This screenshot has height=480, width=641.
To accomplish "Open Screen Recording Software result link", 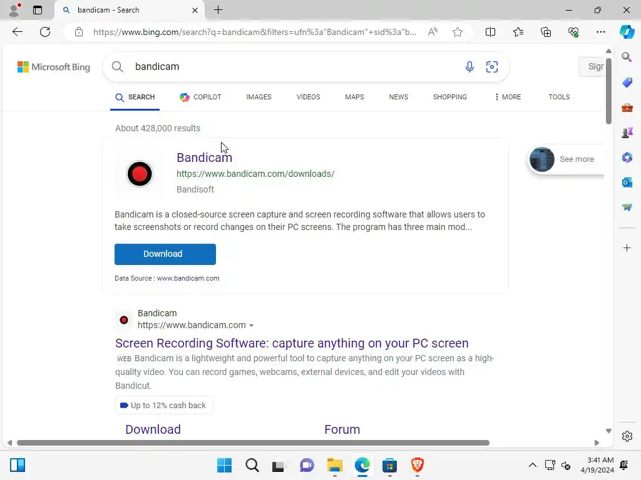I will [x=292, y=343].
